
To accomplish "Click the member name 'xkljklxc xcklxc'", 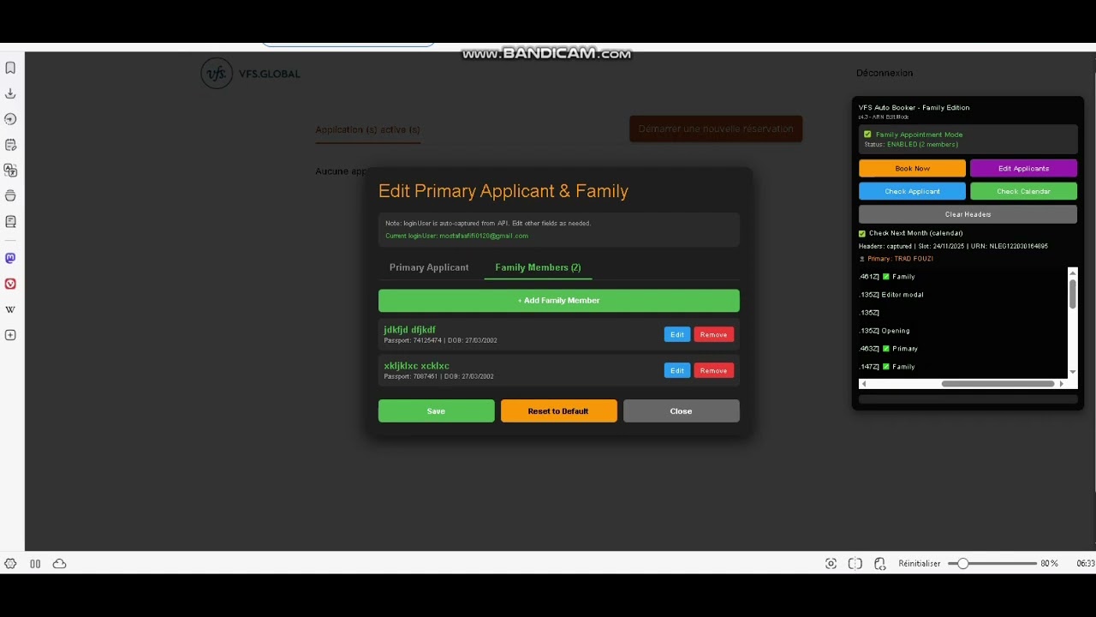I will click(416, 366).
